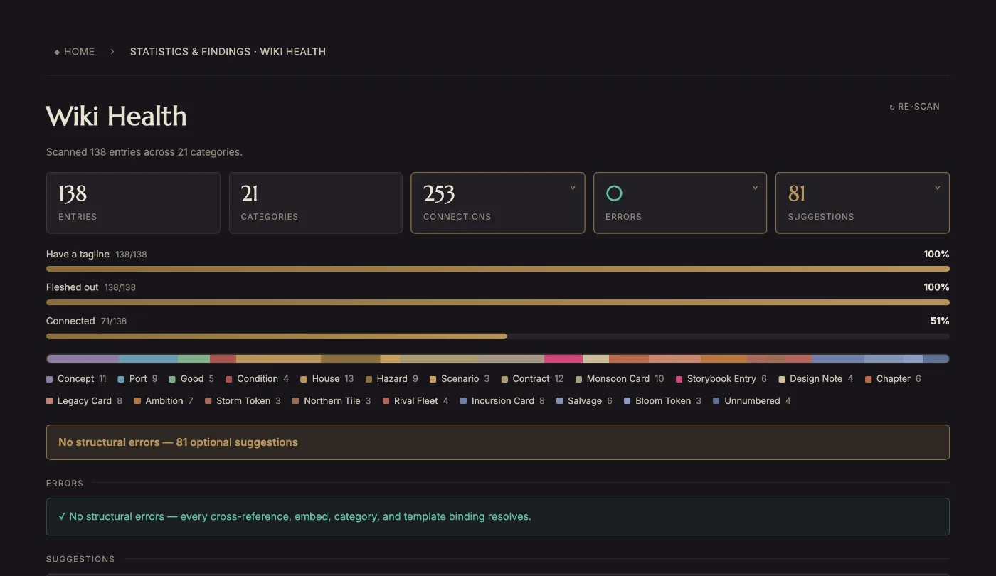
Task: Click the 'No structural errors — 81 optional suggestions' banner
Action: pyautogui.click(x=498, y=442)
